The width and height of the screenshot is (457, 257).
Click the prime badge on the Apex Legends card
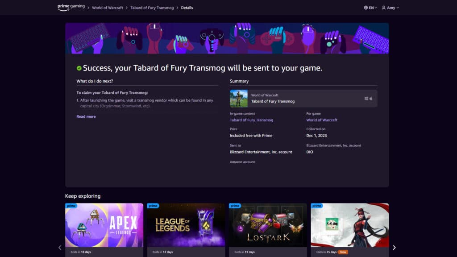71,206
